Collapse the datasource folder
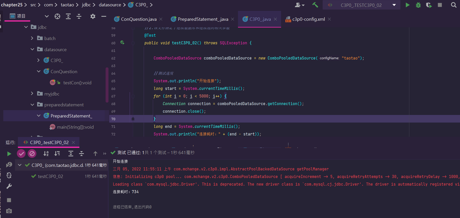The image size is (460, 218). (x=32, y=49)
